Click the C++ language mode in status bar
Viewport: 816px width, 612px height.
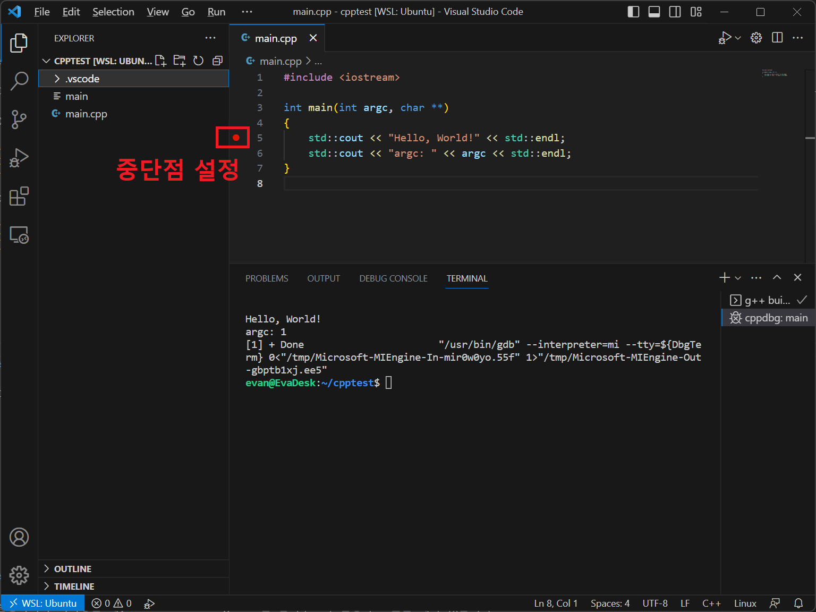[x=711, y=603]
